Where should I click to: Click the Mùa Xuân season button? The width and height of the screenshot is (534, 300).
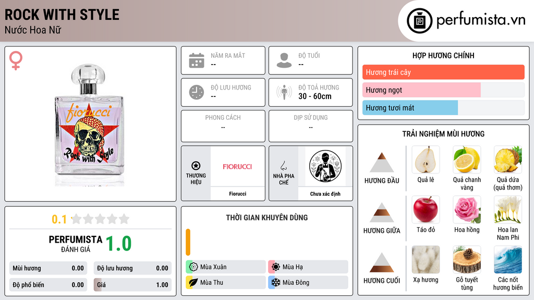pyautogui.click(x=226, y=267)
